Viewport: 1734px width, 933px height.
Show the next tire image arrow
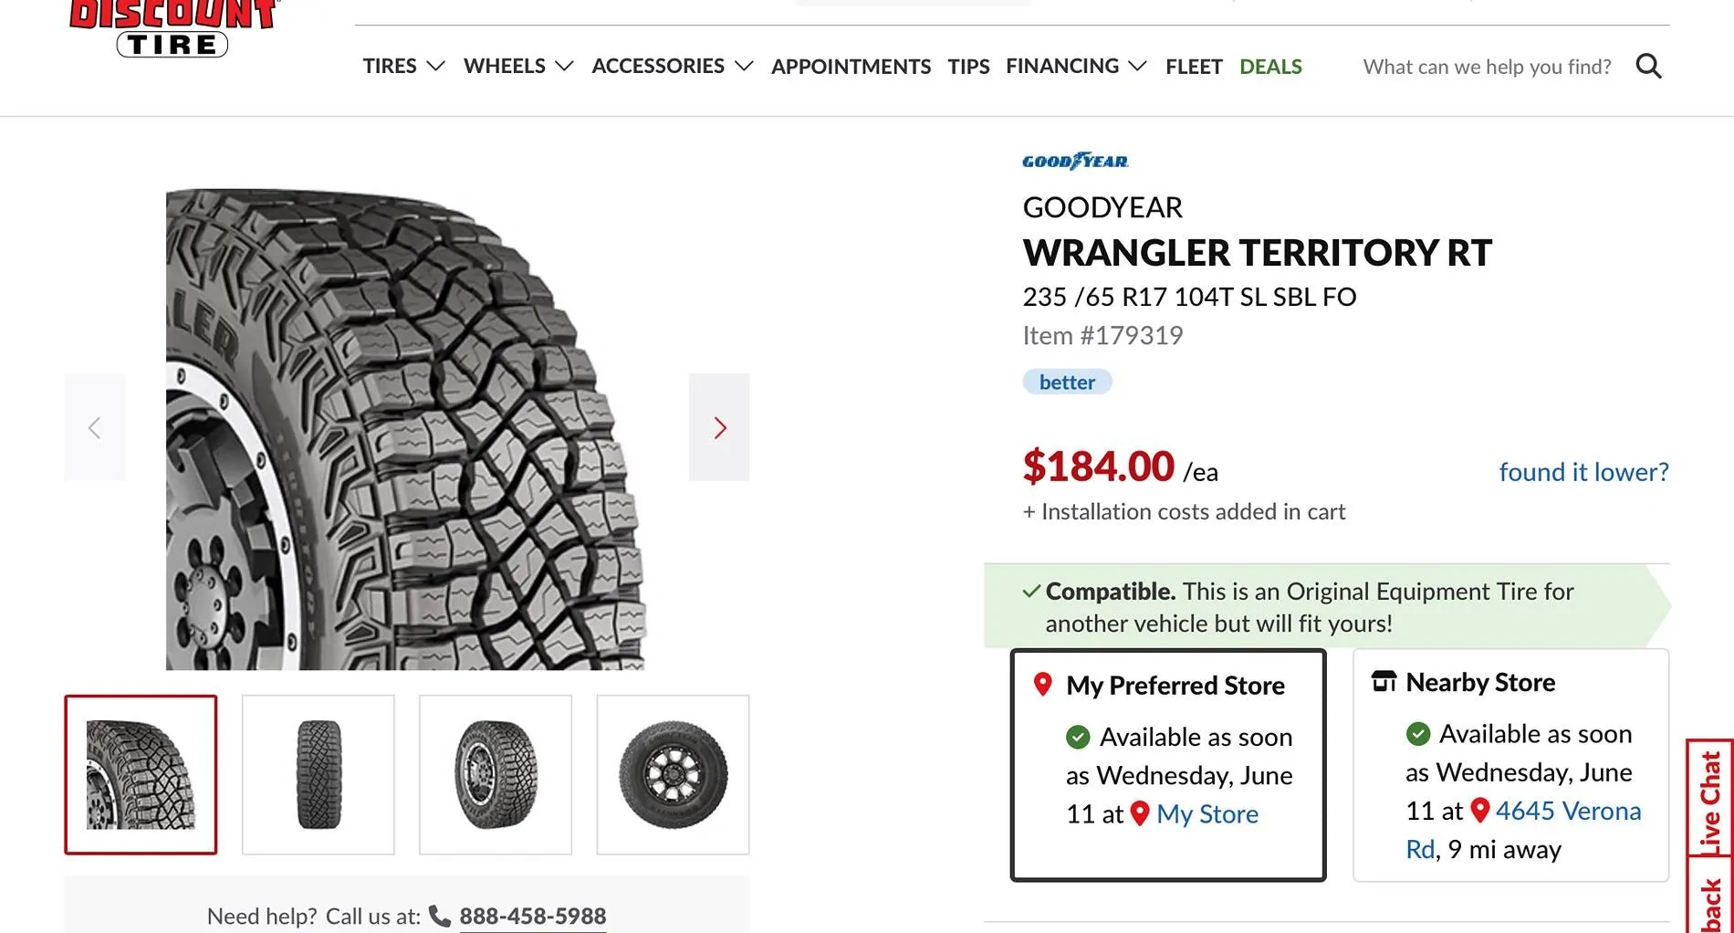[x=719, y=427]
